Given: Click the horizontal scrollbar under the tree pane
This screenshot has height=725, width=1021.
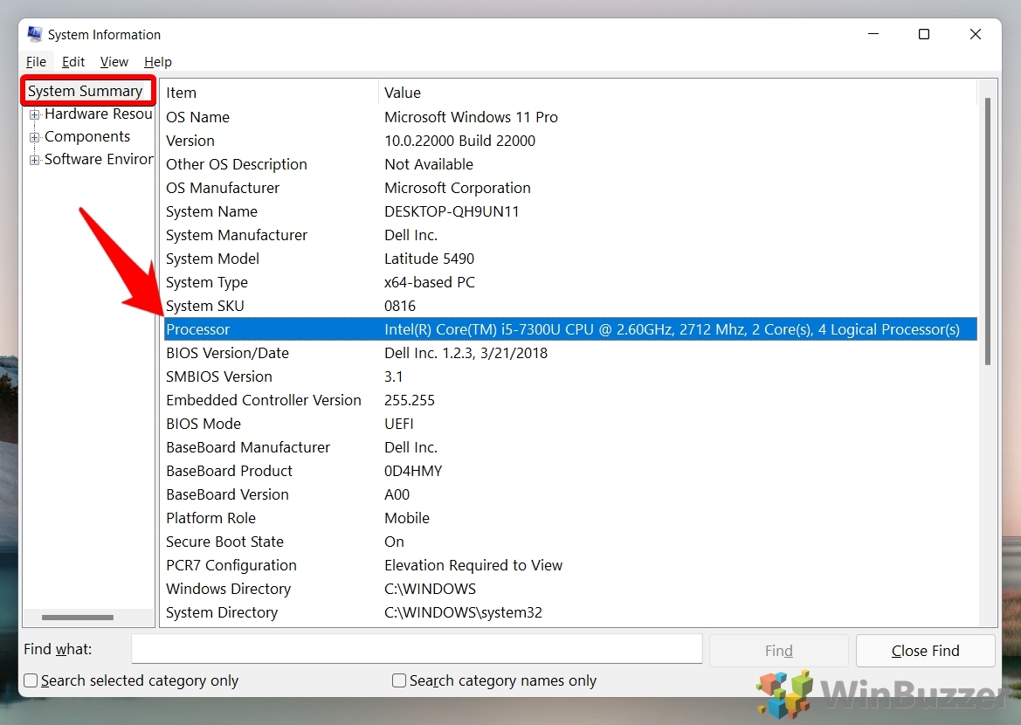Looking at the screenshot, I should click(x=77, y=618).
